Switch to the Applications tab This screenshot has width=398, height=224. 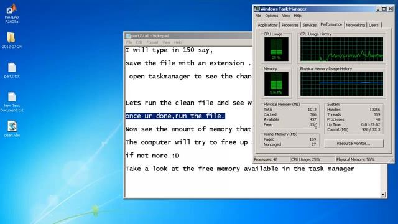(267, 25)
